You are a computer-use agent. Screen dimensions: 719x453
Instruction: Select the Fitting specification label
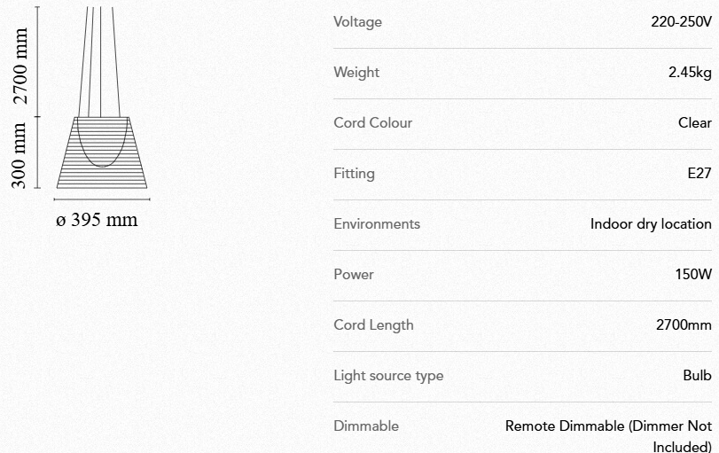[x=354, y=174]
